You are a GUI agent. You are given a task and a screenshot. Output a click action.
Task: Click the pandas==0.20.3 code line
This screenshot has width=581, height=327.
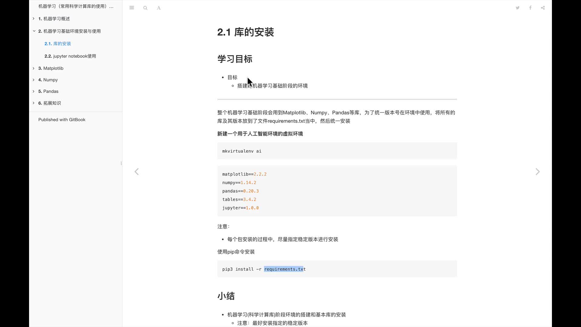(240, 191)
